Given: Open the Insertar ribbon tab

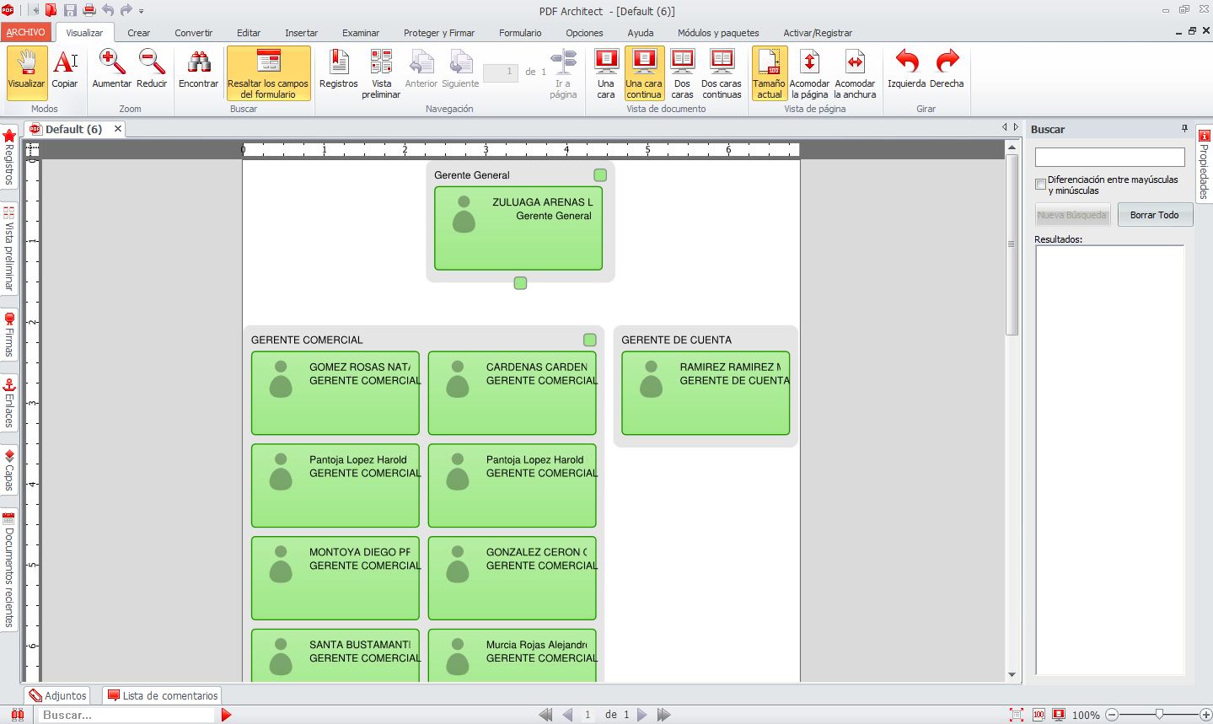Looking at the screenshot, I should [x=301, y=33].
